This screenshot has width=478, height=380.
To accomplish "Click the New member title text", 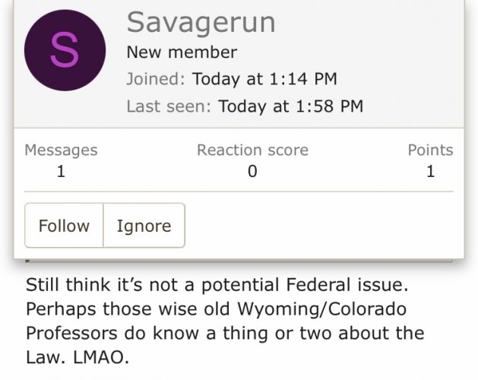I will click(x=182, y=52).
